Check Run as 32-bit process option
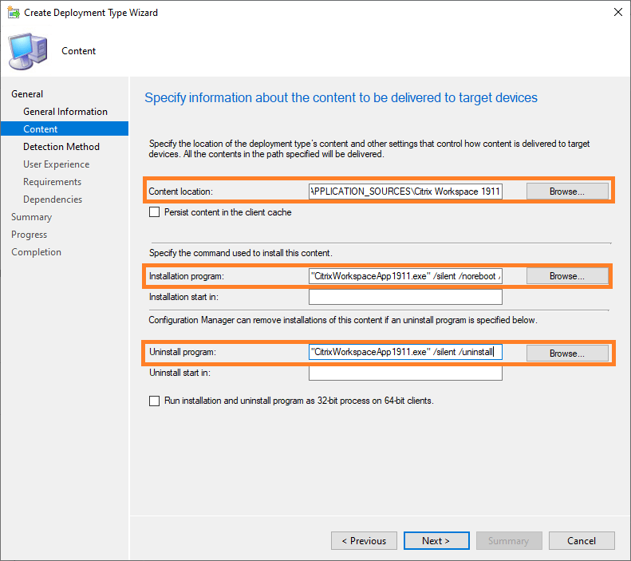This screenshot has width=631, height=561. (155, 401)
